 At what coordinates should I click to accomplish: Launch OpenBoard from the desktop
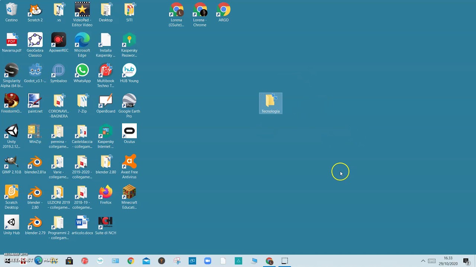coord(106,104)
